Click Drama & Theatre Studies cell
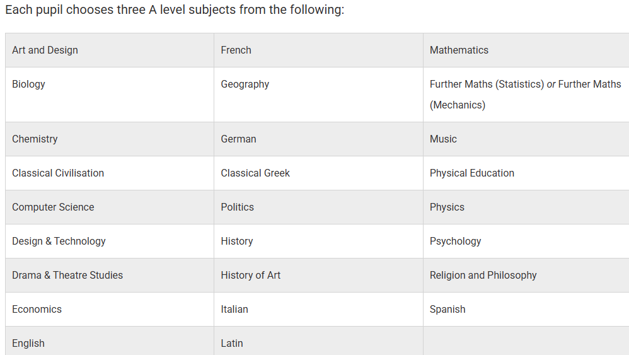This screenshot has height=355, width=629. pos(67,276)
